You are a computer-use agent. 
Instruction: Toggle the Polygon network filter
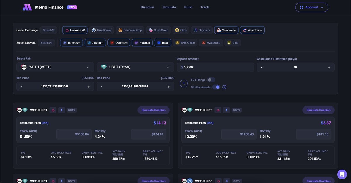coord(142,43)
